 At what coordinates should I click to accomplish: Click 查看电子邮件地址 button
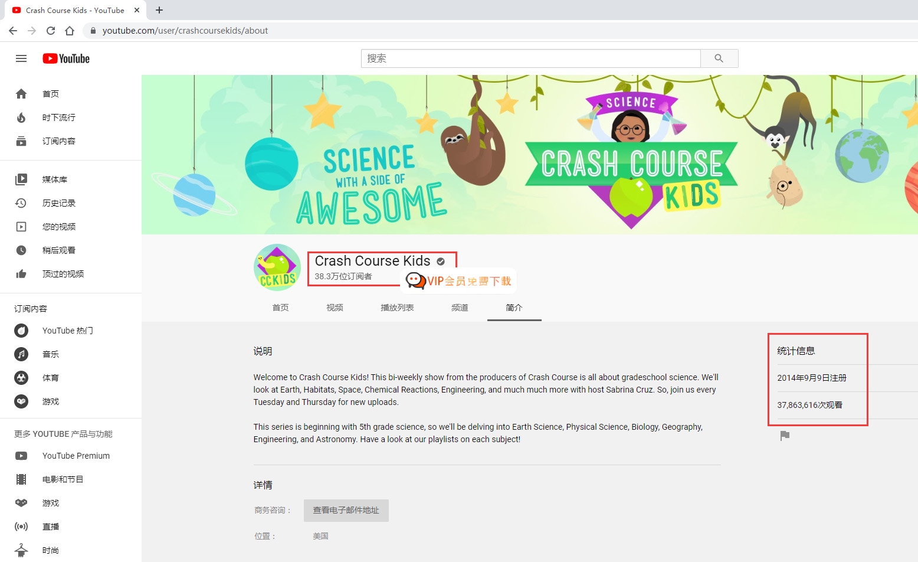346,511
